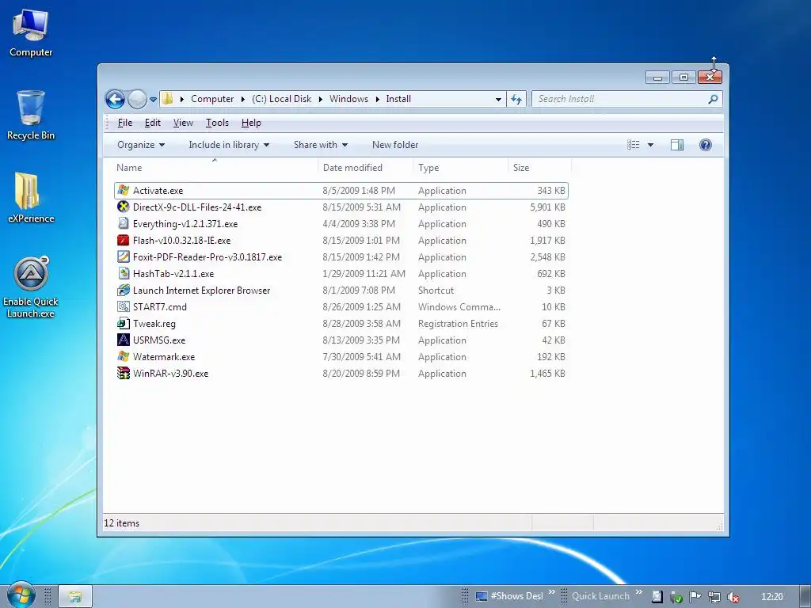
Task: Navigate to Computer in the address bar
Action: (x=212, y=99)
